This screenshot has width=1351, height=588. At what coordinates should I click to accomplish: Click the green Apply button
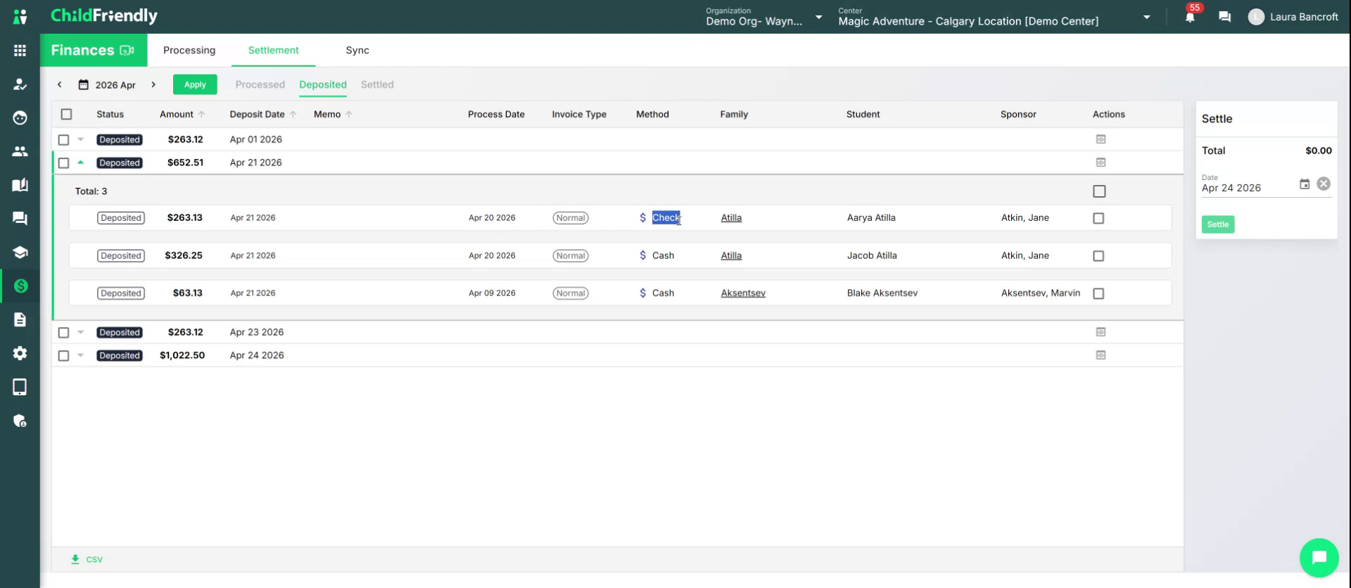click(x=195, y=84)
